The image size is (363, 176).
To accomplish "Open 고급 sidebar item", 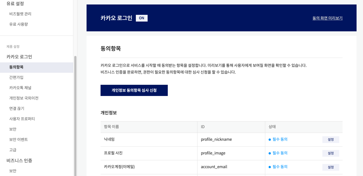I will tap(13, 150).
